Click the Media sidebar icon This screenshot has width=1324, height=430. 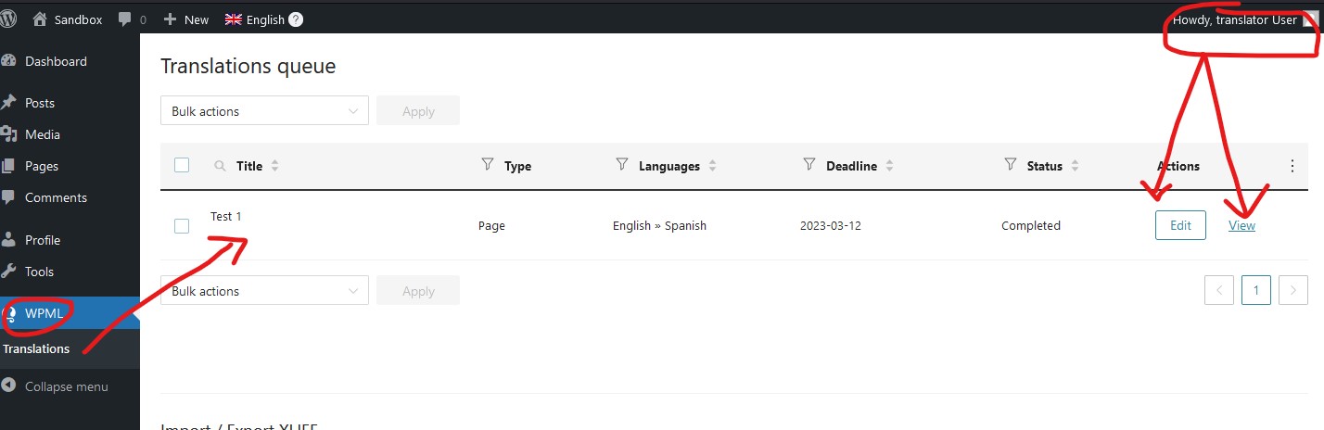click(x=9, y=134)
